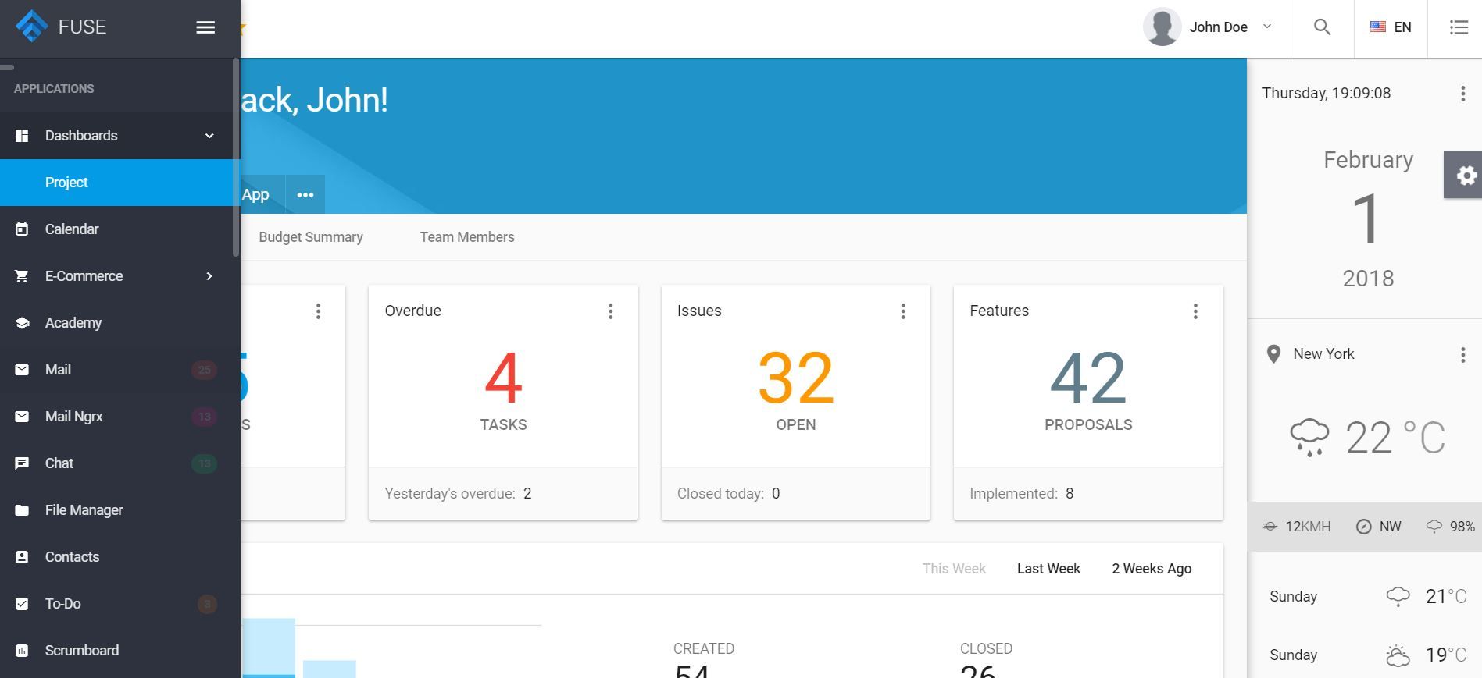This screenshot has width=1482, height=678.
Task: Click the Mail Ngrx badge showing 13
Action: (x=205, y=417)
